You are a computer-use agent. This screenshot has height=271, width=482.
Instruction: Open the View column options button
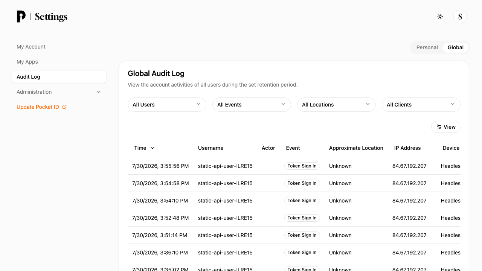[446, 127]
